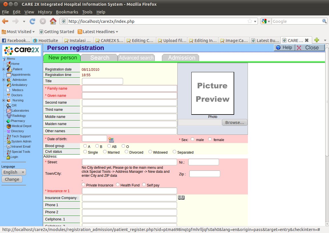329x233 pixels.
Task: Open the Bookmarks menu in Firefox
Action: click(67, 12)
